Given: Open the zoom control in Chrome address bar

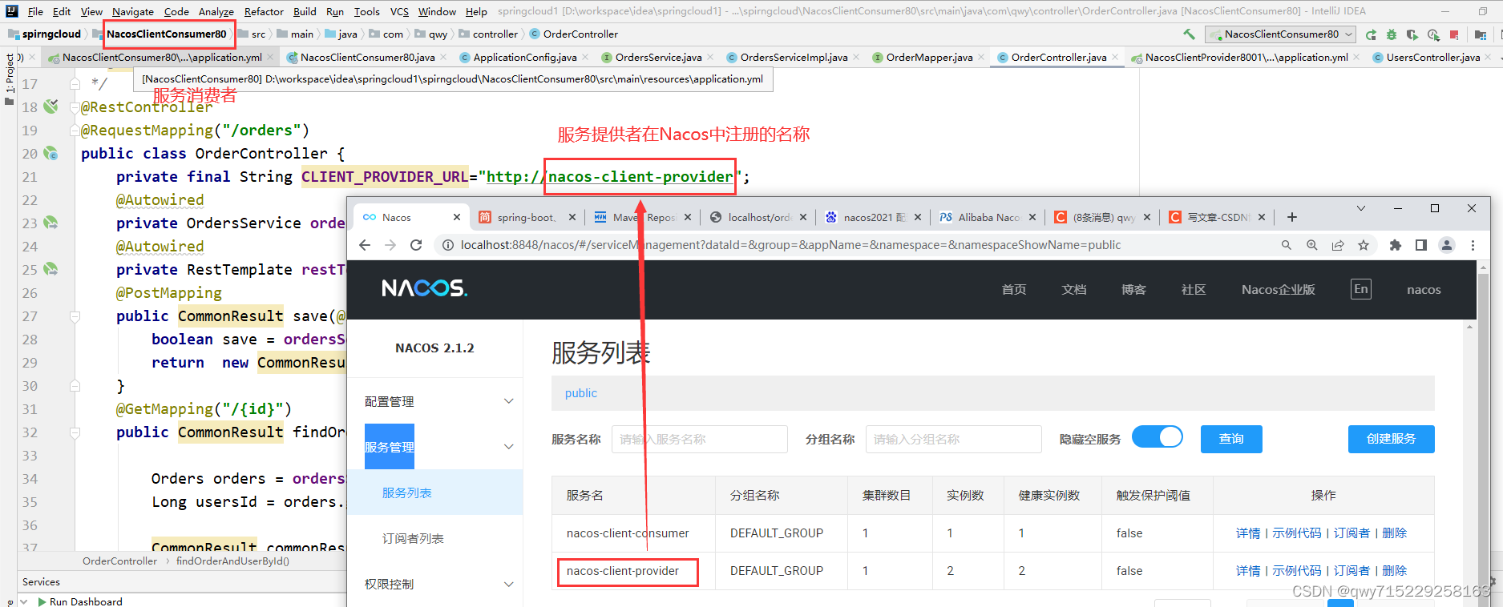Looking at the screenshot, I should click(x=1312, y=245).
